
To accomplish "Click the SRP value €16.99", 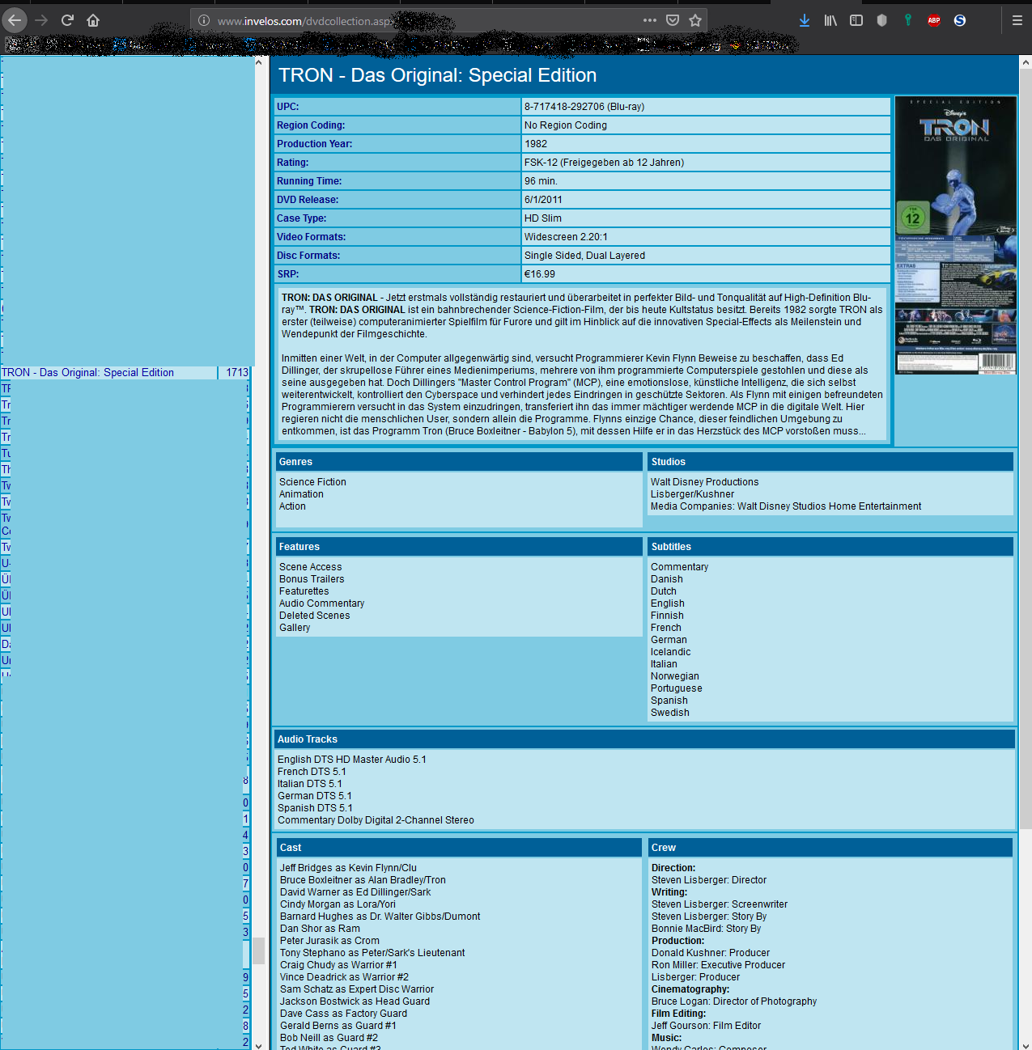I will point(540,274).
